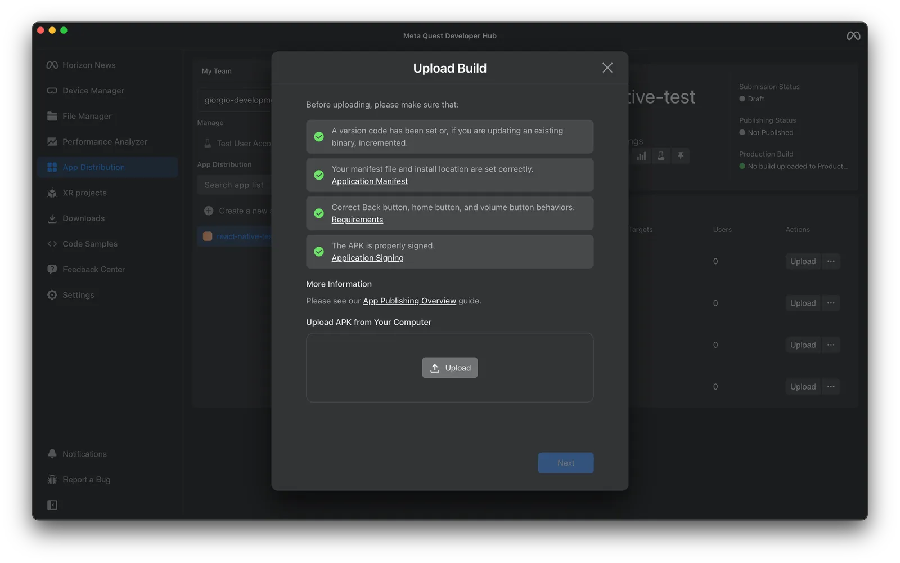
Task: Click version code check mark
Action: (x=319, y=137)
